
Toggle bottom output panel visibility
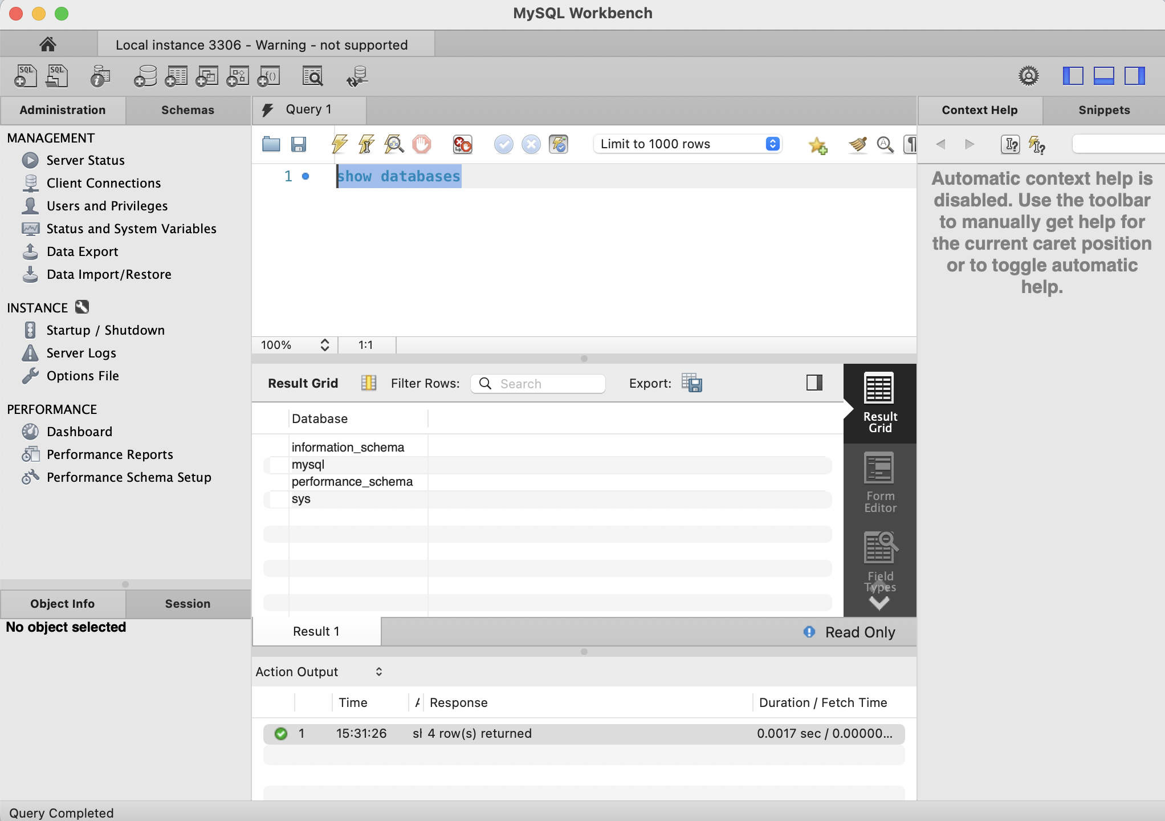coord(1103,76)
